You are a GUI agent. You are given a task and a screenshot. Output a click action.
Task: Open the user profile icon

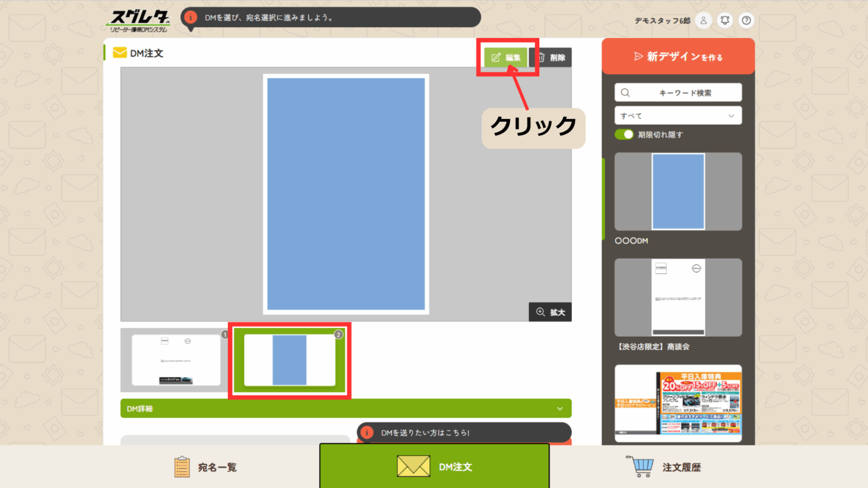[703, 21]
